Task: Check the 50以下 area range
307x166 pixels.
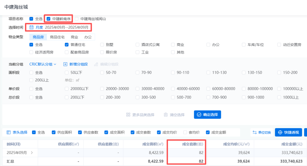Action: tap(67, 73)
